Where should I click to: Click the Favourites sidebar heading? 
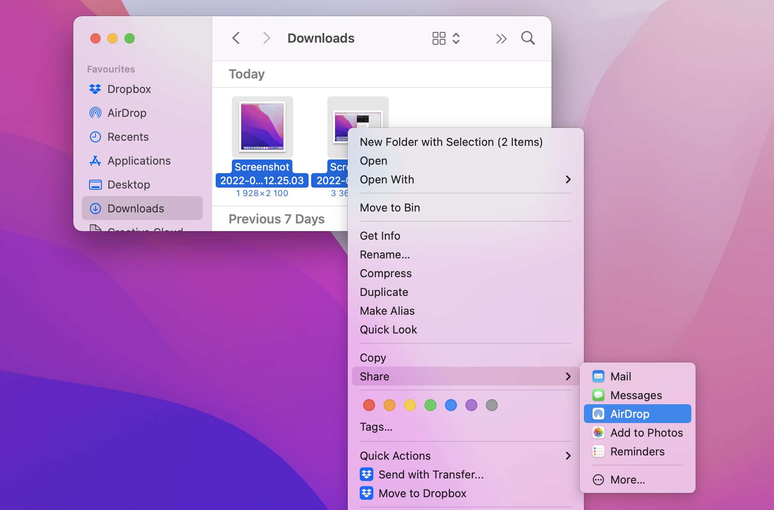[111, 69]
